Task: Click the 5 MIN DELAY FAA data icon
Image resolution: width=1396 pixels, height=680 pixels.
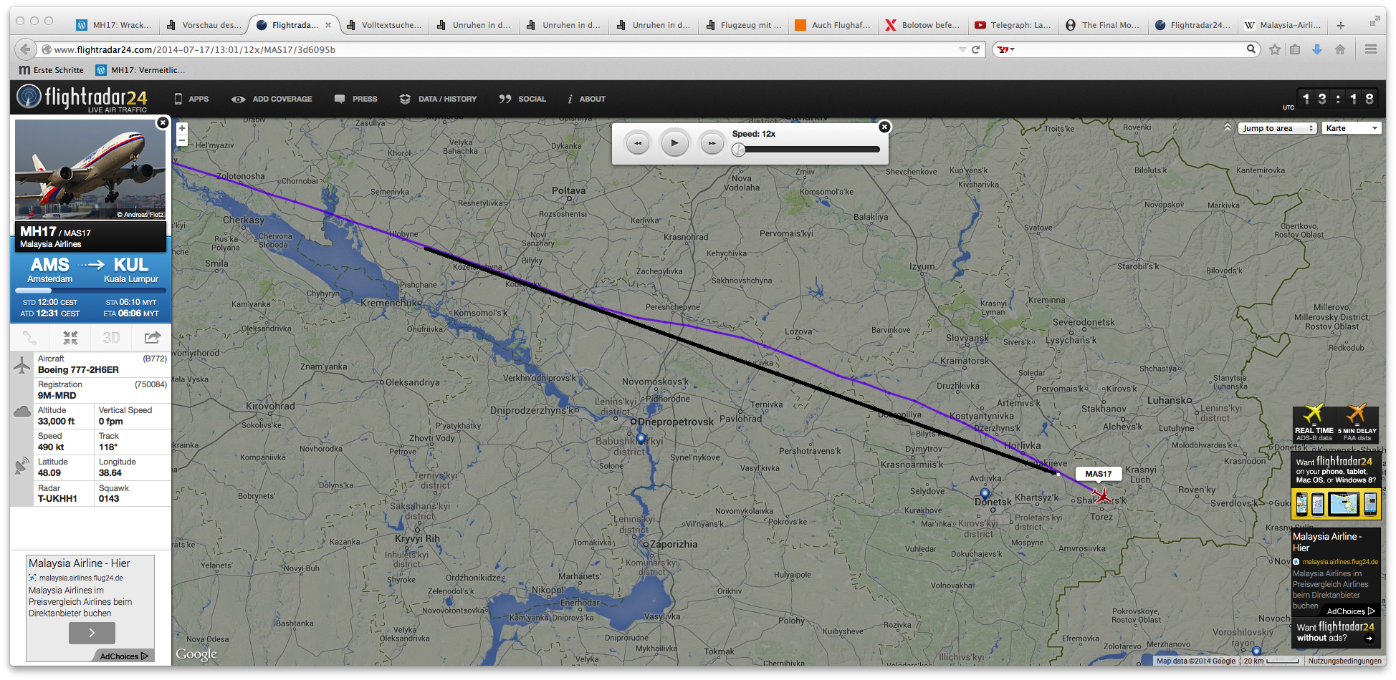Action: click(1357, 423)
